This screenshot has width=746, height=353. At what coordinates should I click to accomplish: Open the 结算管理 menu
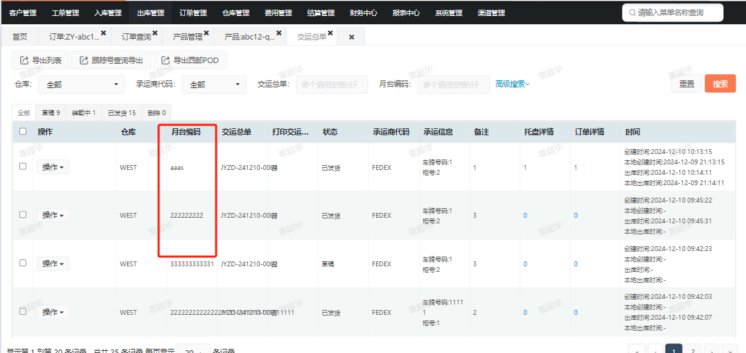pos(321,13)
